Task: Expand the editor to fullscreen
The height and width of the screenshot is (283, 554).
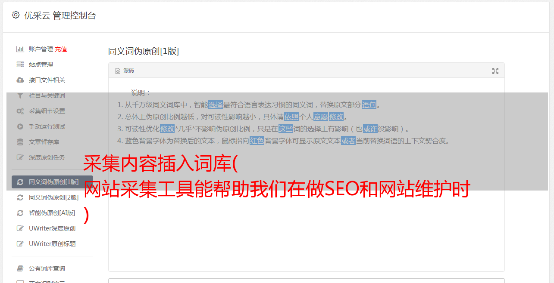Action: coord(495,71)
